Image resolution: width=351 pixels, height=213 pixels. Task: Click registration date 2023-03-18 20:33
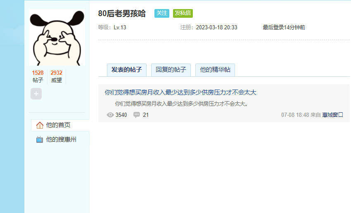[x=216, y=27]
